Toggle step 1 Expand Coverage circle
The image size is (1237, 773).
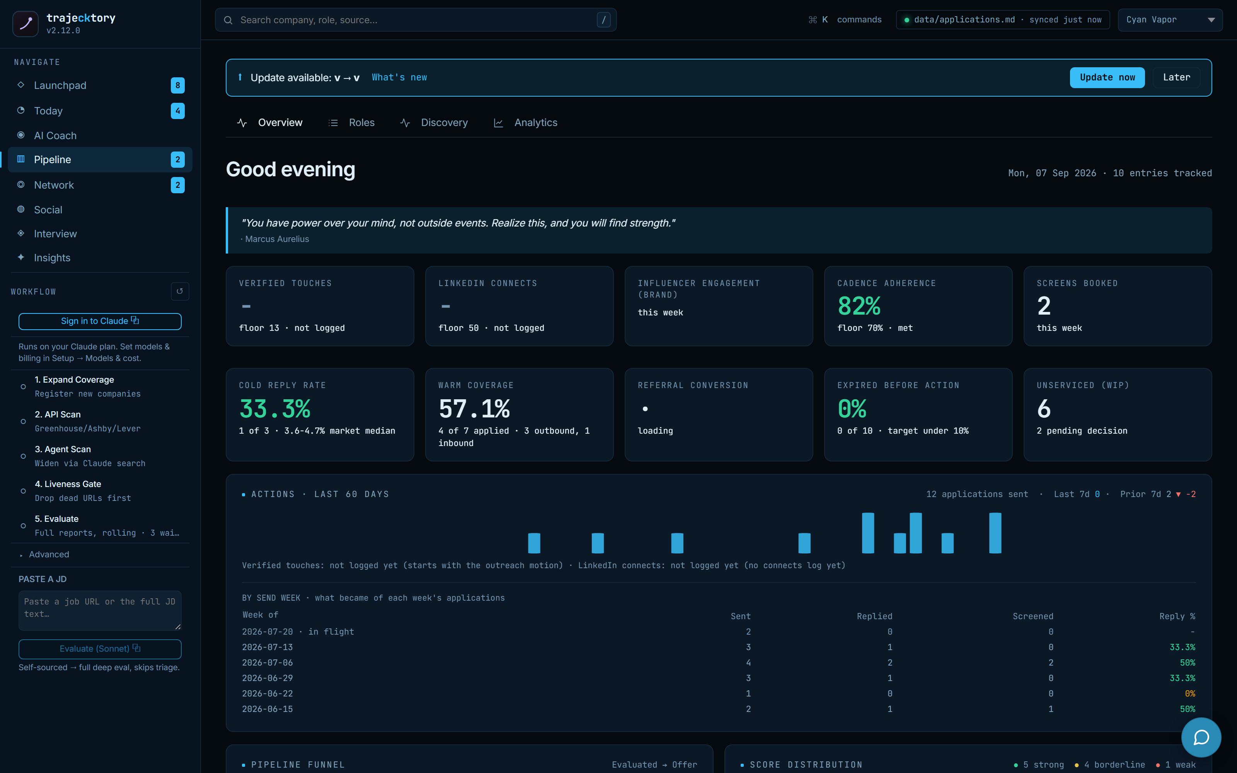coord(23,386)
